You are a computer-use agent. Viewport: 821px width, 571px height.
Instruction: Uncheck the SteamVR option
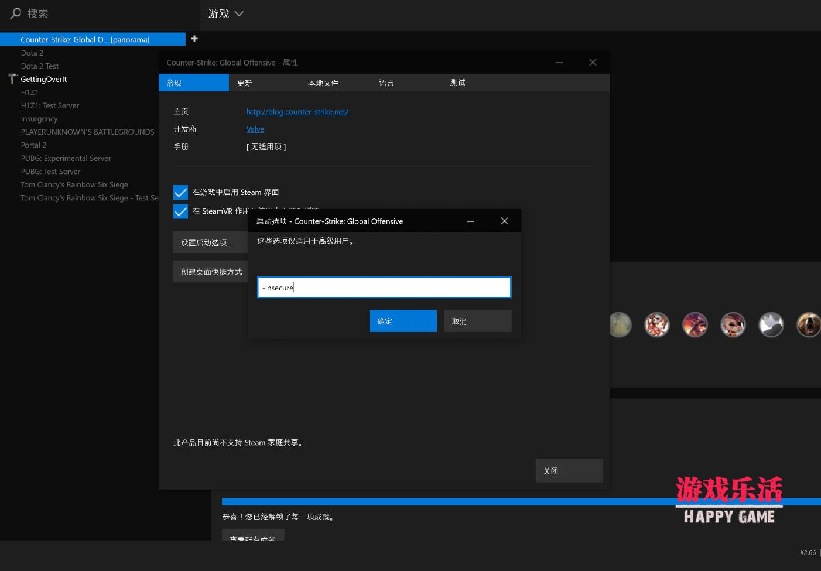180,211
